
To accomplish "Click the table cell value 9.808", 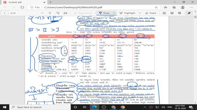I will tap(137, 69).
